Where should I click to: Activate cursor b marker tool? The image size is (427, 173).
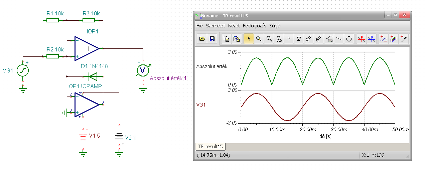[x=371, y=39]
